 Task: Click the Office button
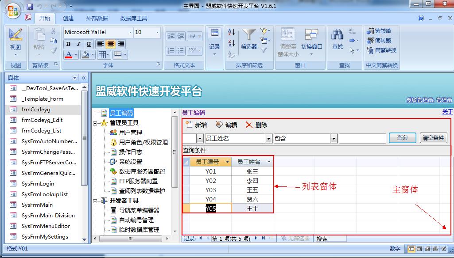(x=13, y=11)
